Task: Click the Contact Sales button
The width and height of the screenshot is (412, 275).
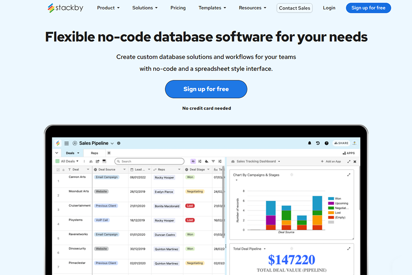Action: coord(294,8)
